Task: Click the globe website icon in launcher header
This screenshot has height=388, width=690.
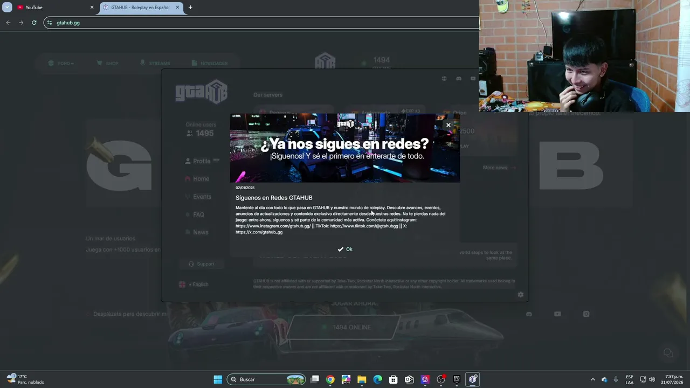Action: [x=444, y=79]
